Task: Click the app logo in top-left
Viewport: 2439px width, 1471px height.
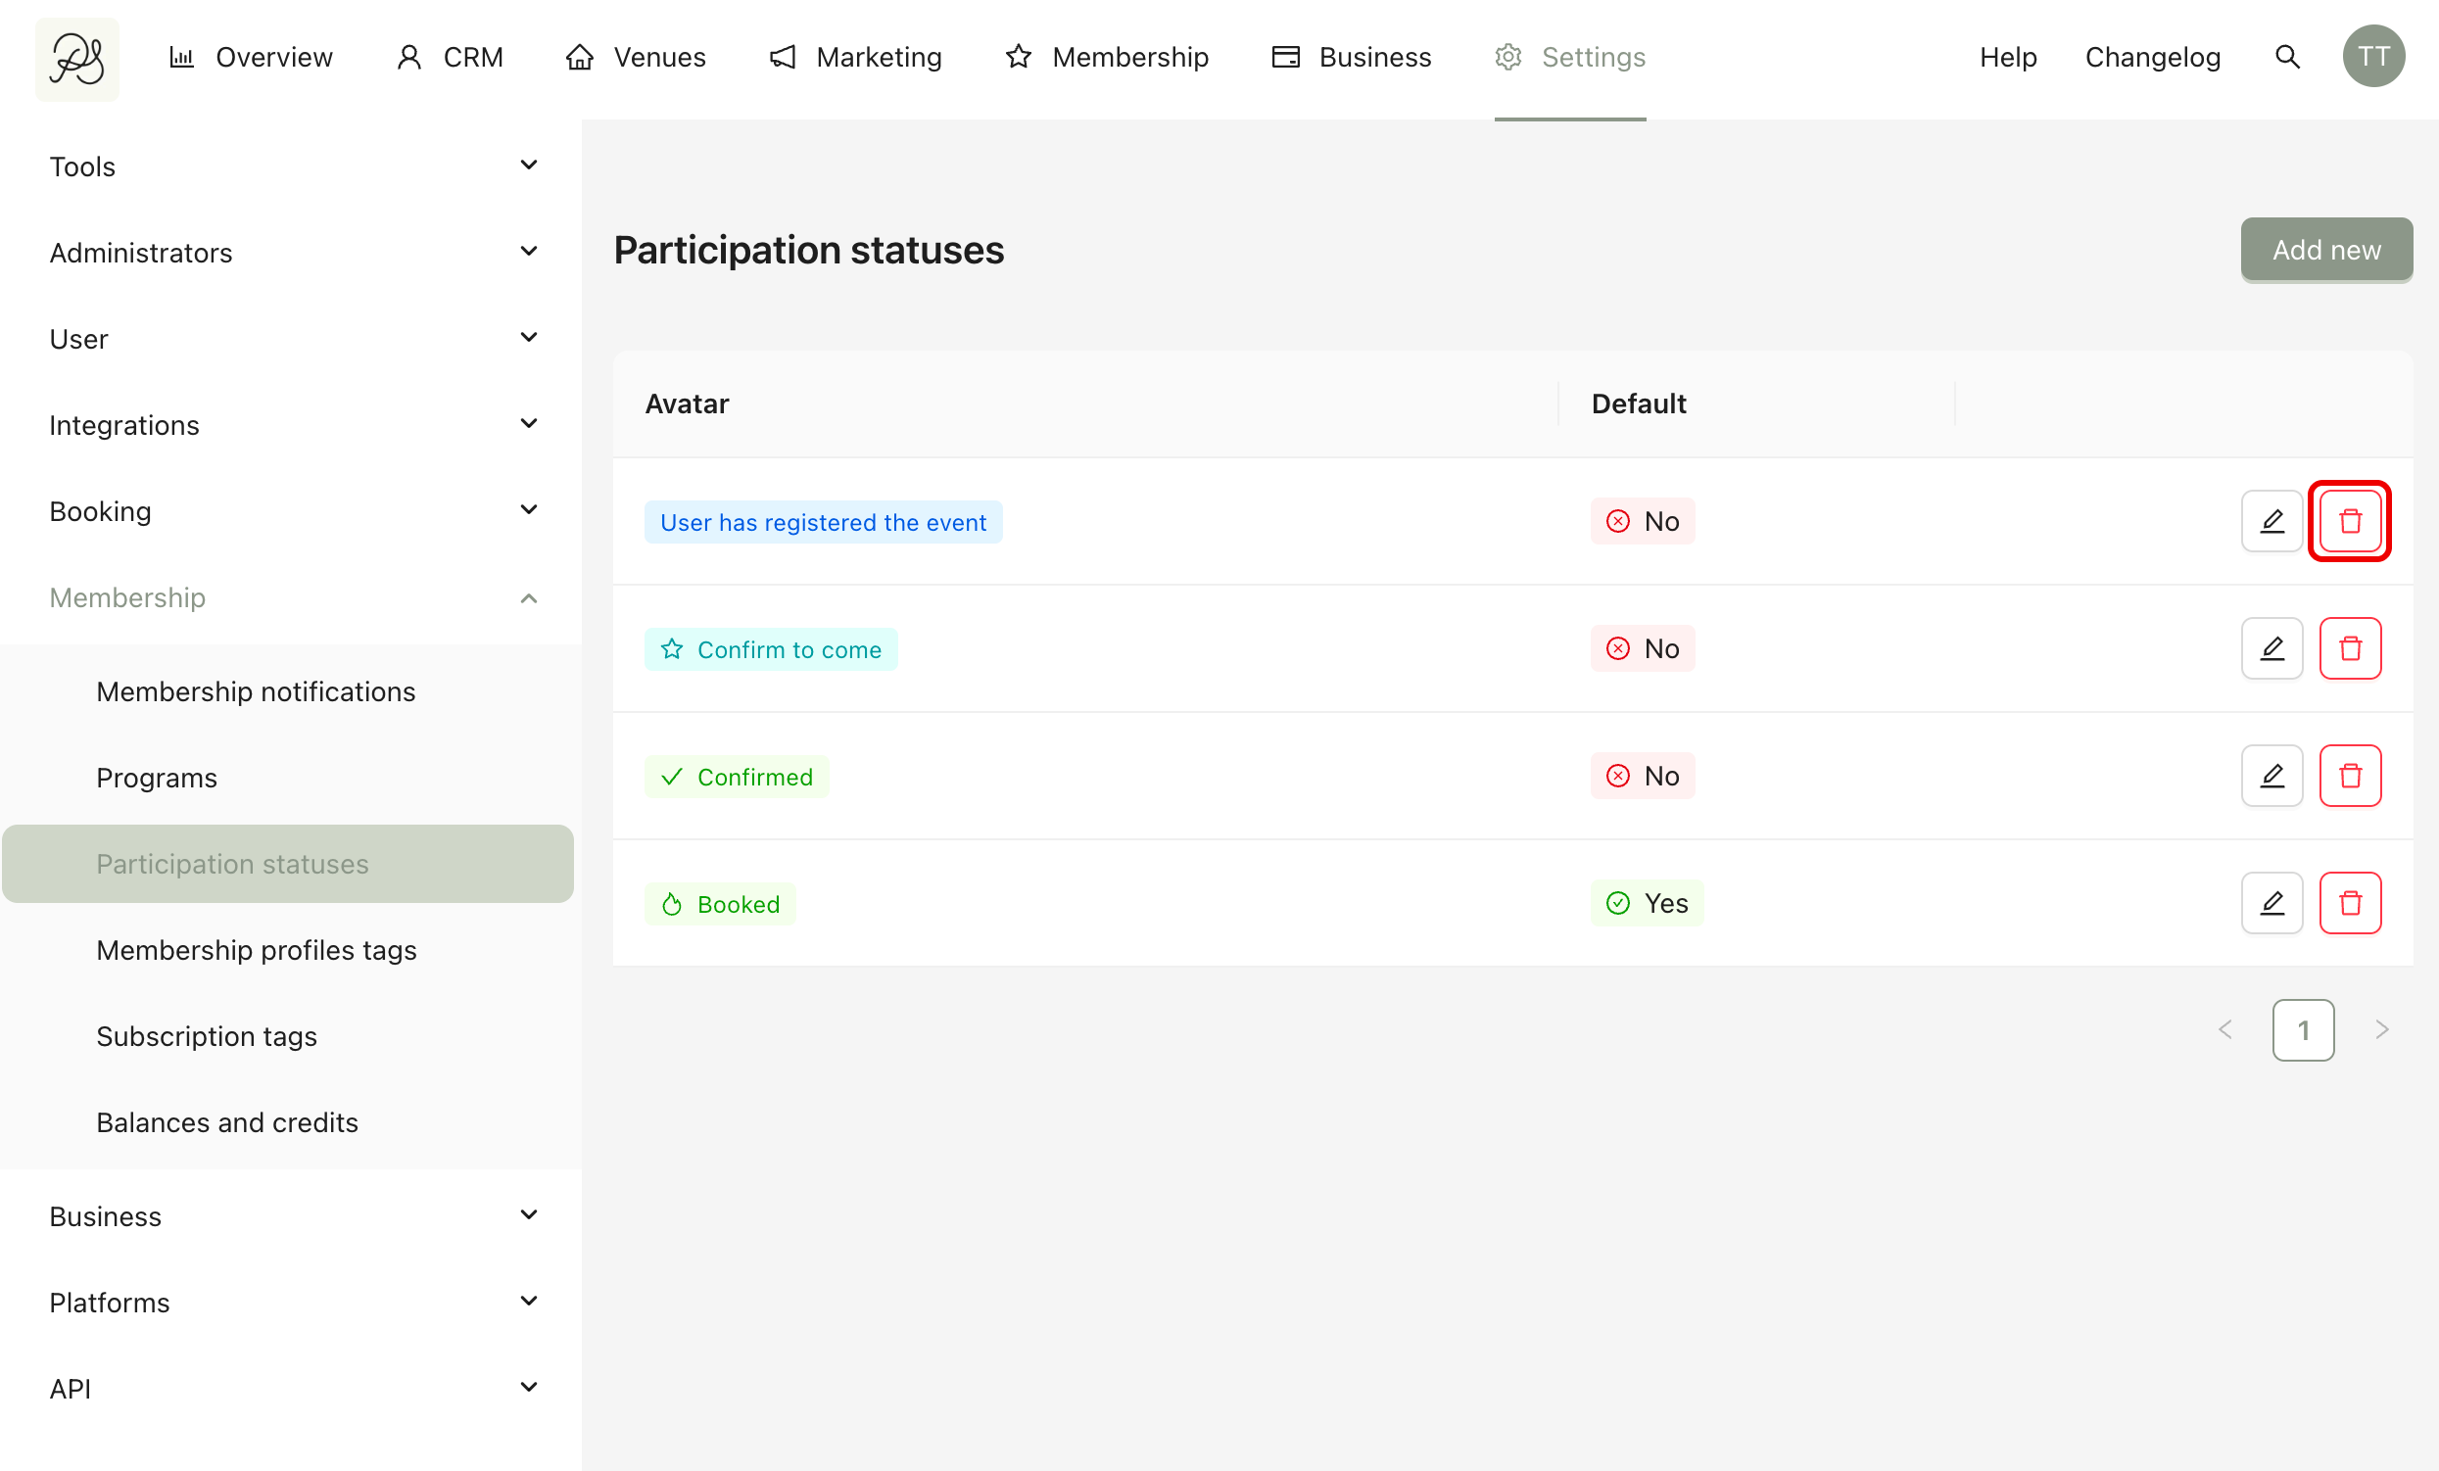Action: pyautogui.click(x=77, y=60)
